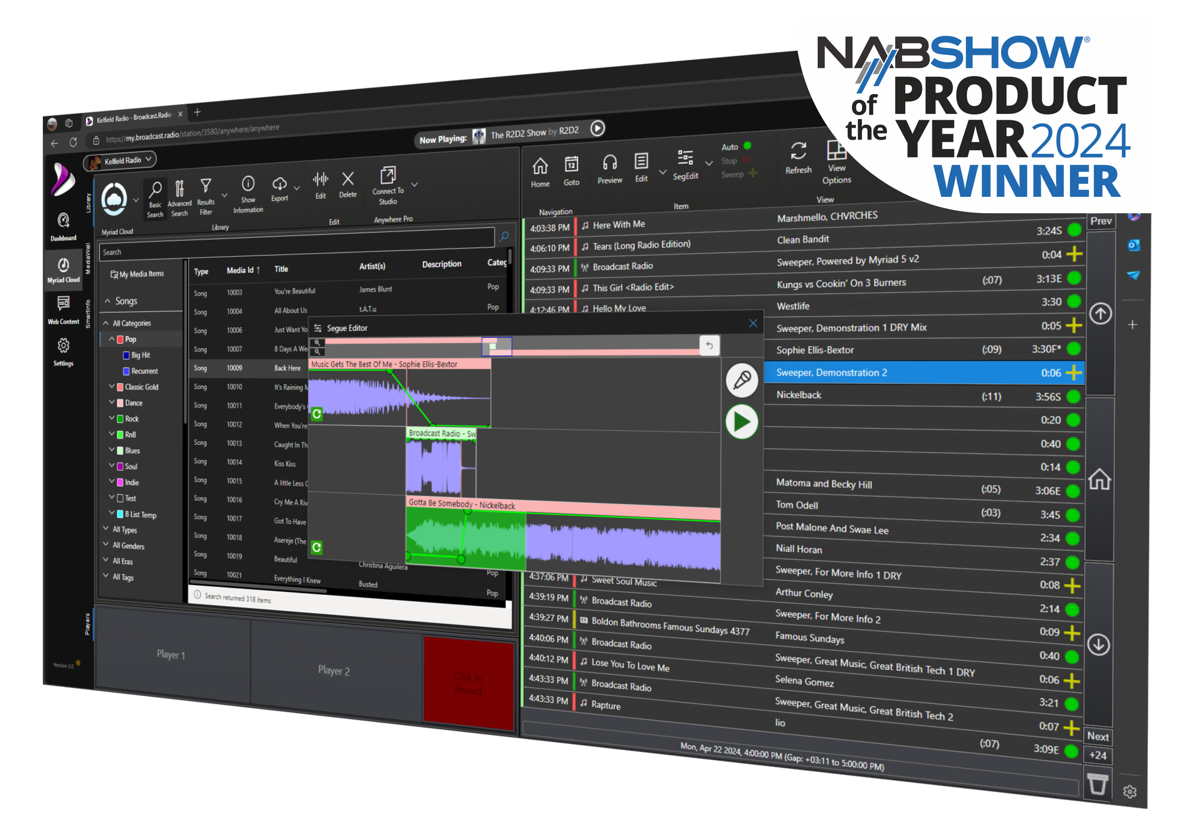Sort by the Media Id column header
The height and width of the screenshot is (828, 1196).
pyautogui.click(x=243, y=270)
